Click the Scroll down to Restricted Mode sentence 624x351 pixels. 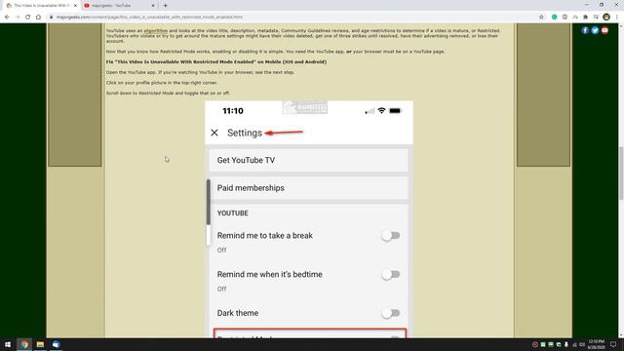[x=168, y=94]
